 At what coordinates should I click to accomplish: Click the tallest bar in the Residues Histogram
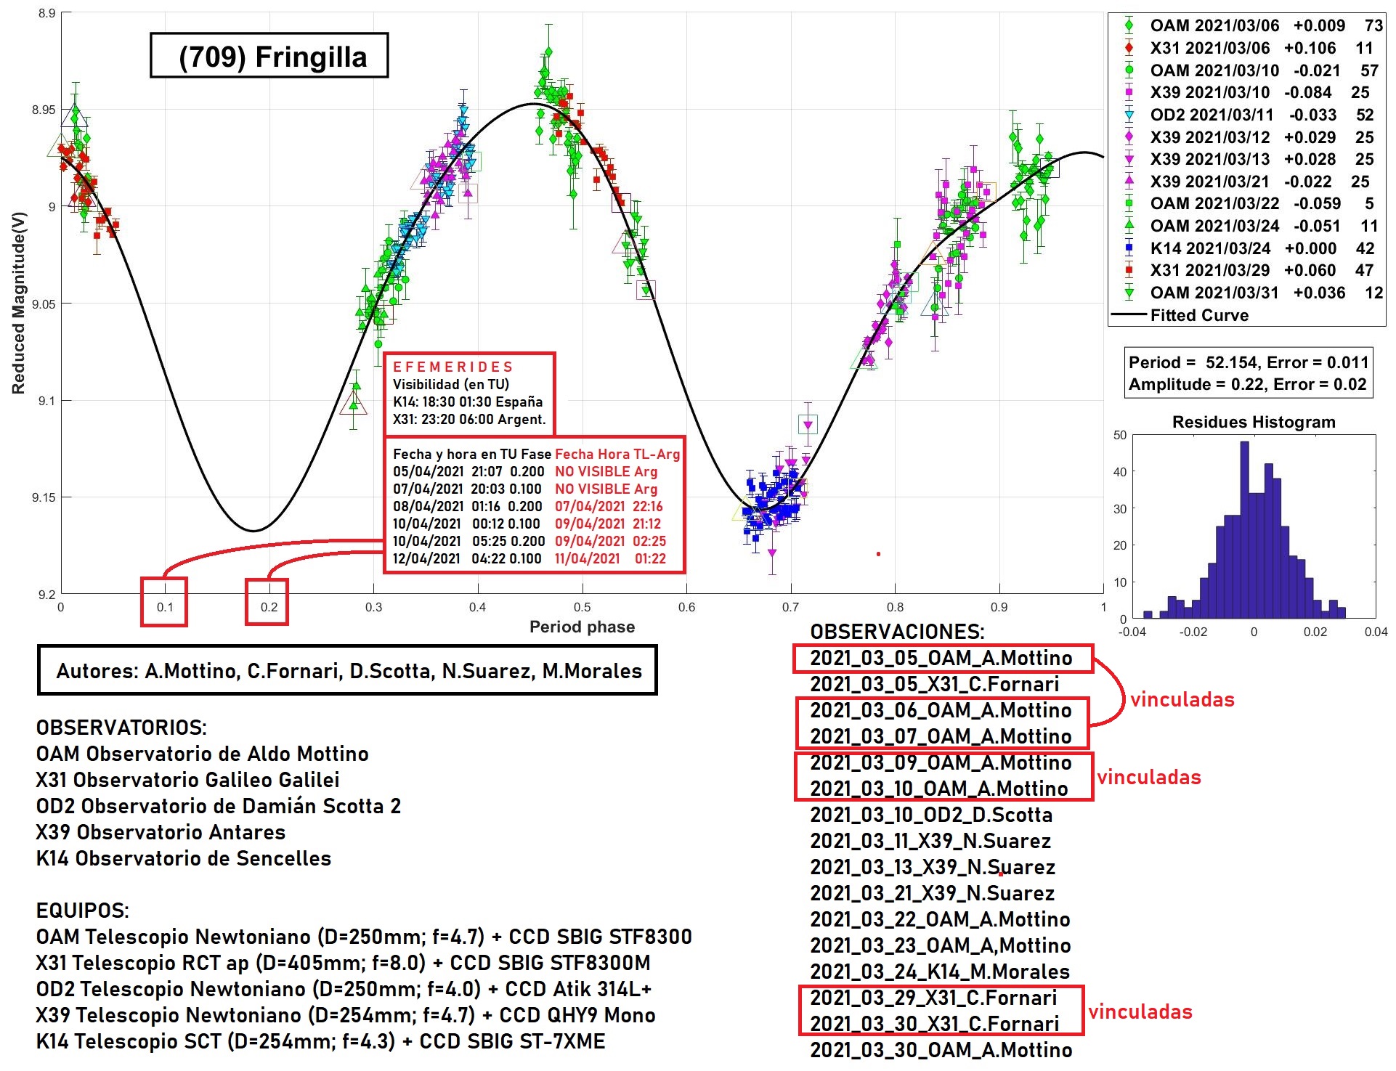(x=1244, y=530)
